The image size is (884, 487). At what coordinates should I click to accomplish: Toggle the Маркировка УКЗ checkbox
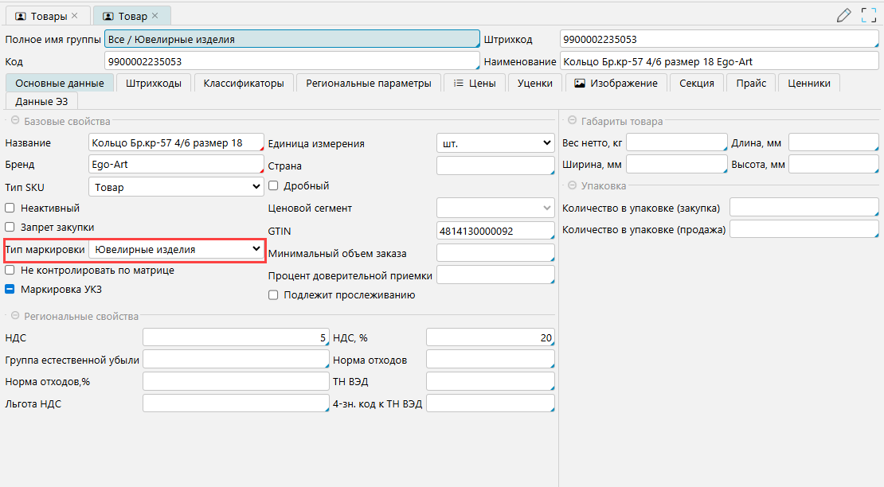[10, 290]
